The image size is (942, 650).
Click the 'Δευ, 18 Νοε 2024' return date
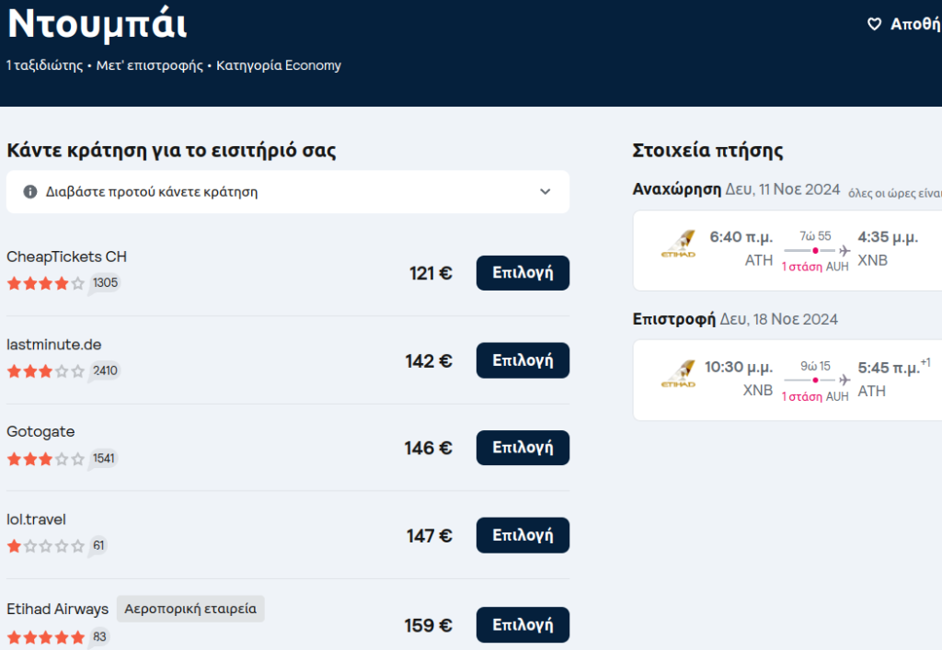pos(778,319)
